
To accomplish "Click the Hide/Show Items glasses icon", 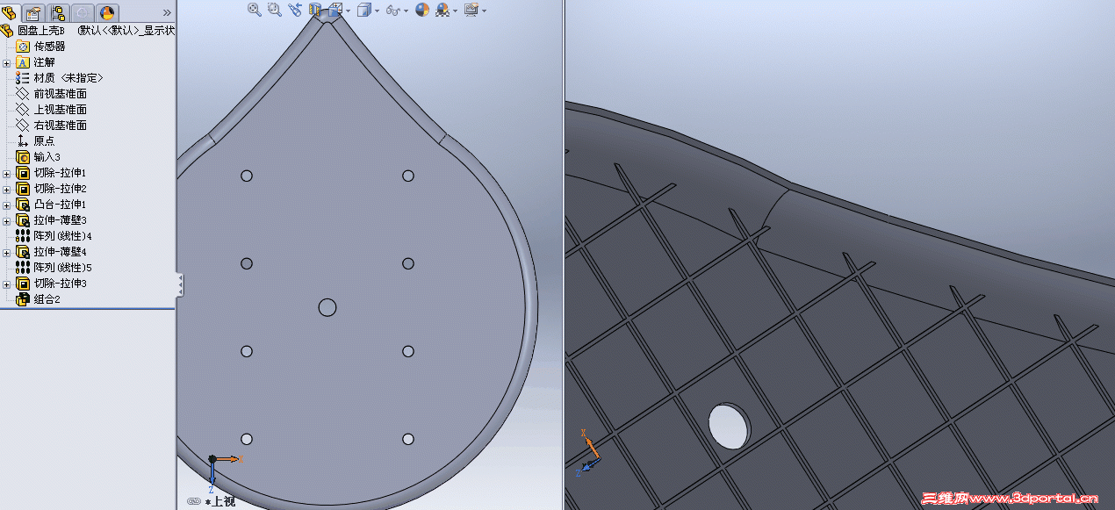I will tap(392, 10).
